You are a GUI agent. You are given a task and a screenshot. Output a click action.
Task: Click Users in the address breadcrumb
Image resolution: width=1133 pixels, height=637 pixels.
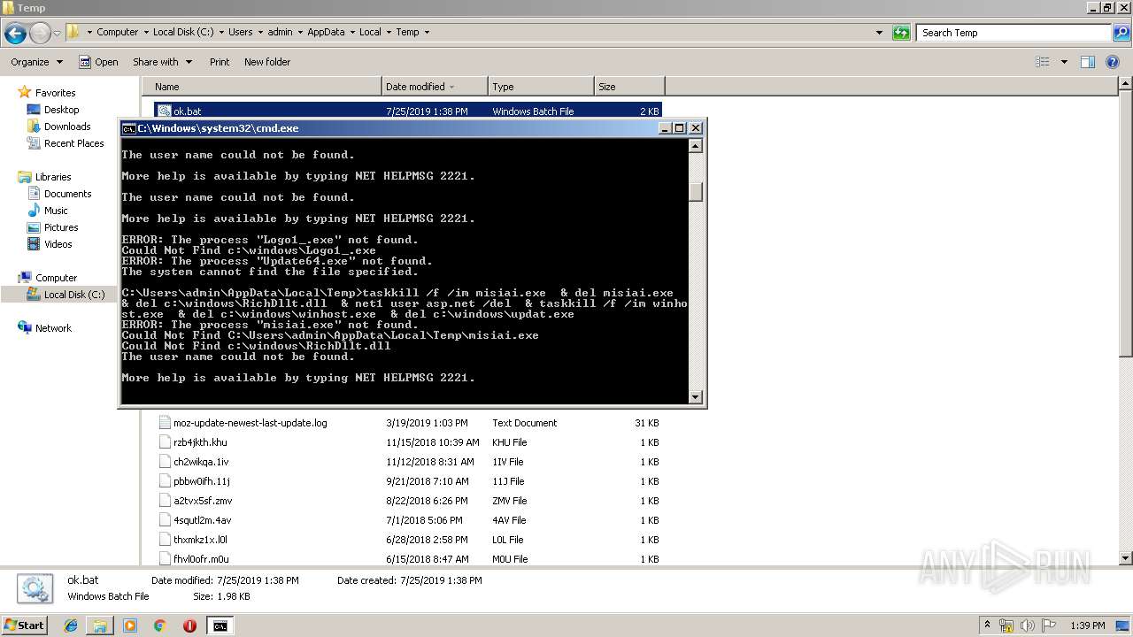click(240, 32)
